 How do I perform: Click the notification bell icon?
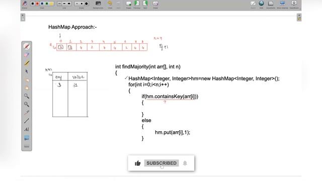pyautogui.click(x=185, y=163)
